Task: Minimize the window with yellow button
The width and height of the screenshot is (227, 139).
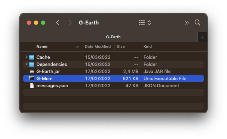Action: pyautogui.click(x=36, y=23)
